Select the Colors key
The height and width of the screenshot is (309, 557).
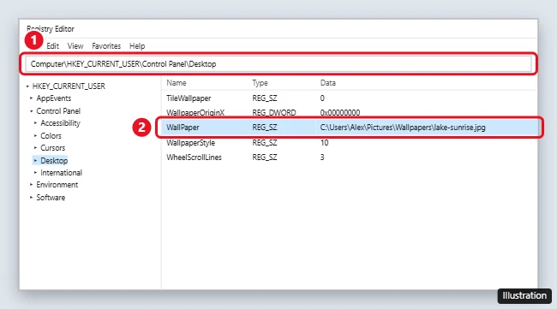[51, 136]
